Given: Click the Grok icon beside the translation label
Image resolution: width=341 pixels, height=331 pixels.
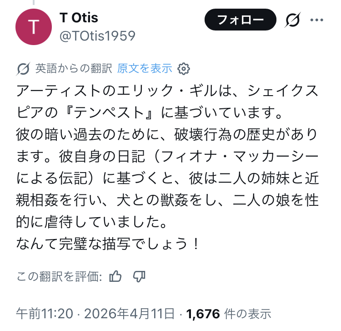Looking at the screenshot, I should coord(23,69).
